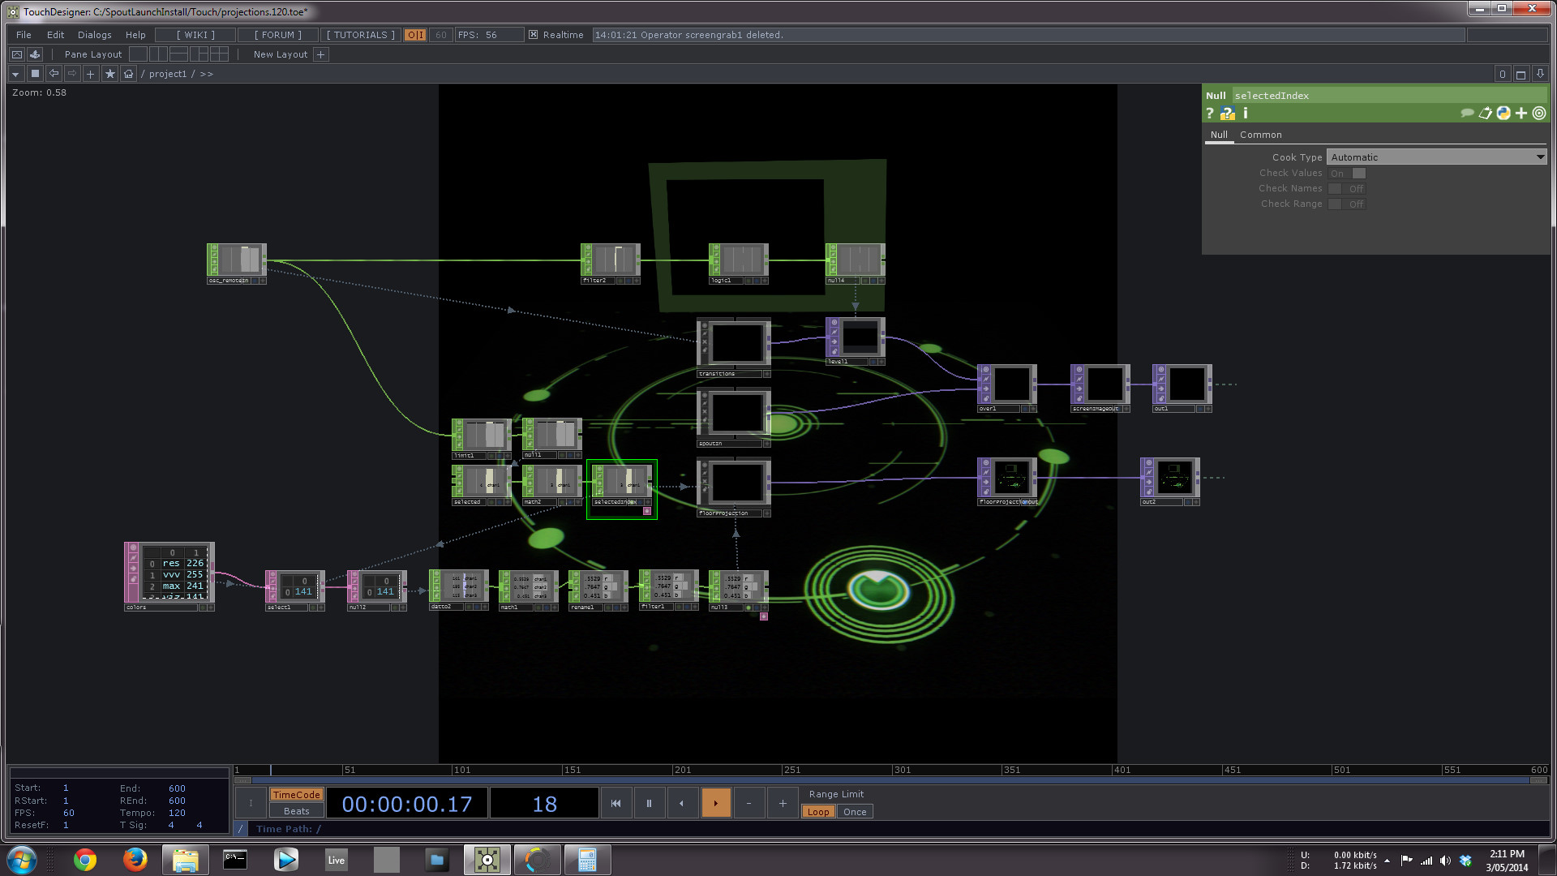
Task: Click timeline range slider bar
Action: [x=891, y=780]
